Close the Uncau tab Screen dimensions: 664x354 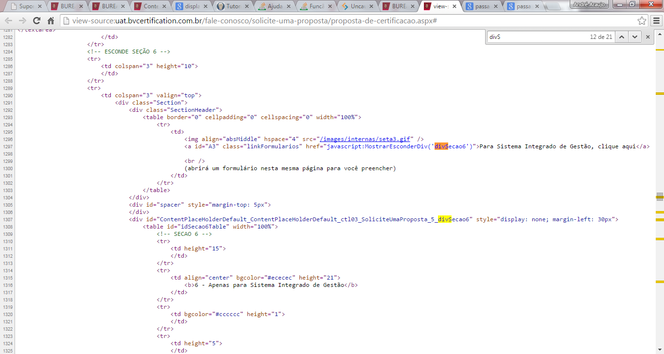click(x=372, y=7)
